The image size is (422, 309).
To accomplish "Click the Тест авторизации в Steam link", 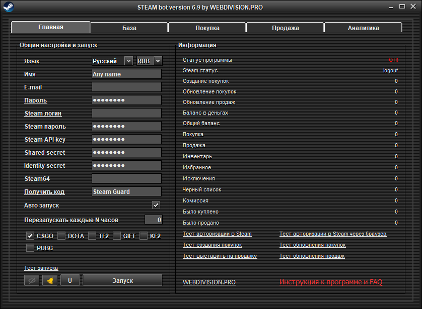I will click(x=217, y=234).
